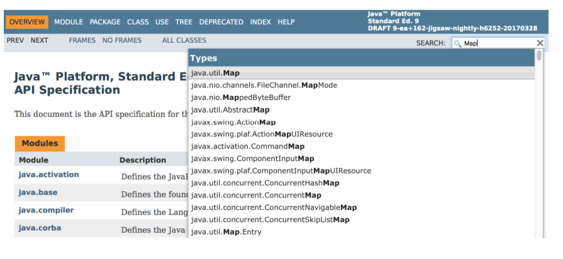Click the search results scrollbar thumb
The height and width of the screenshot is (259, 563).
pos(539,55)
